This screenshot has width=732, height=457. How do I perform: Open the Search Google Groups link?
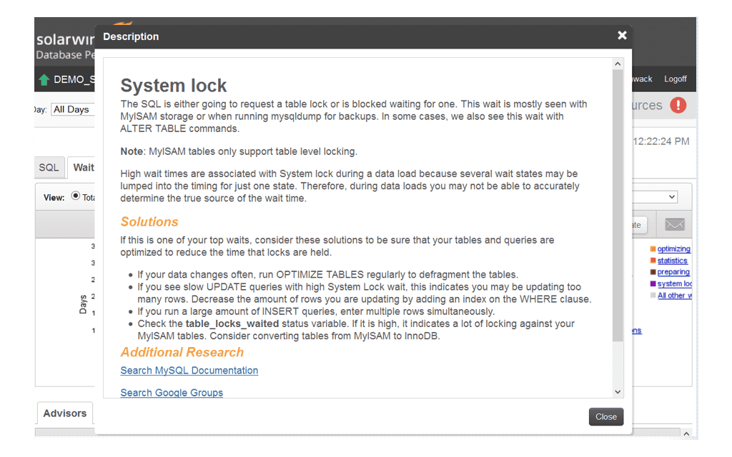pyautogui.click(x=172, y=393)
